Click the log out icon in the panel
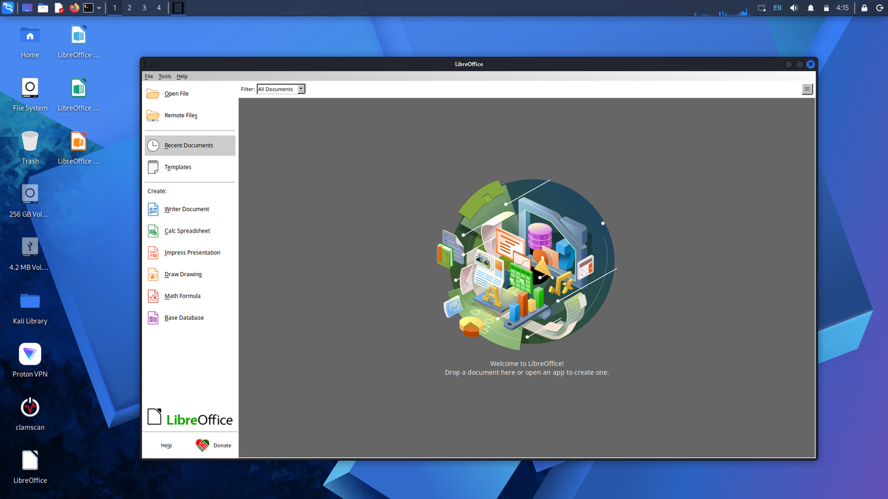The image size is (888, 499). pos(879,8)
